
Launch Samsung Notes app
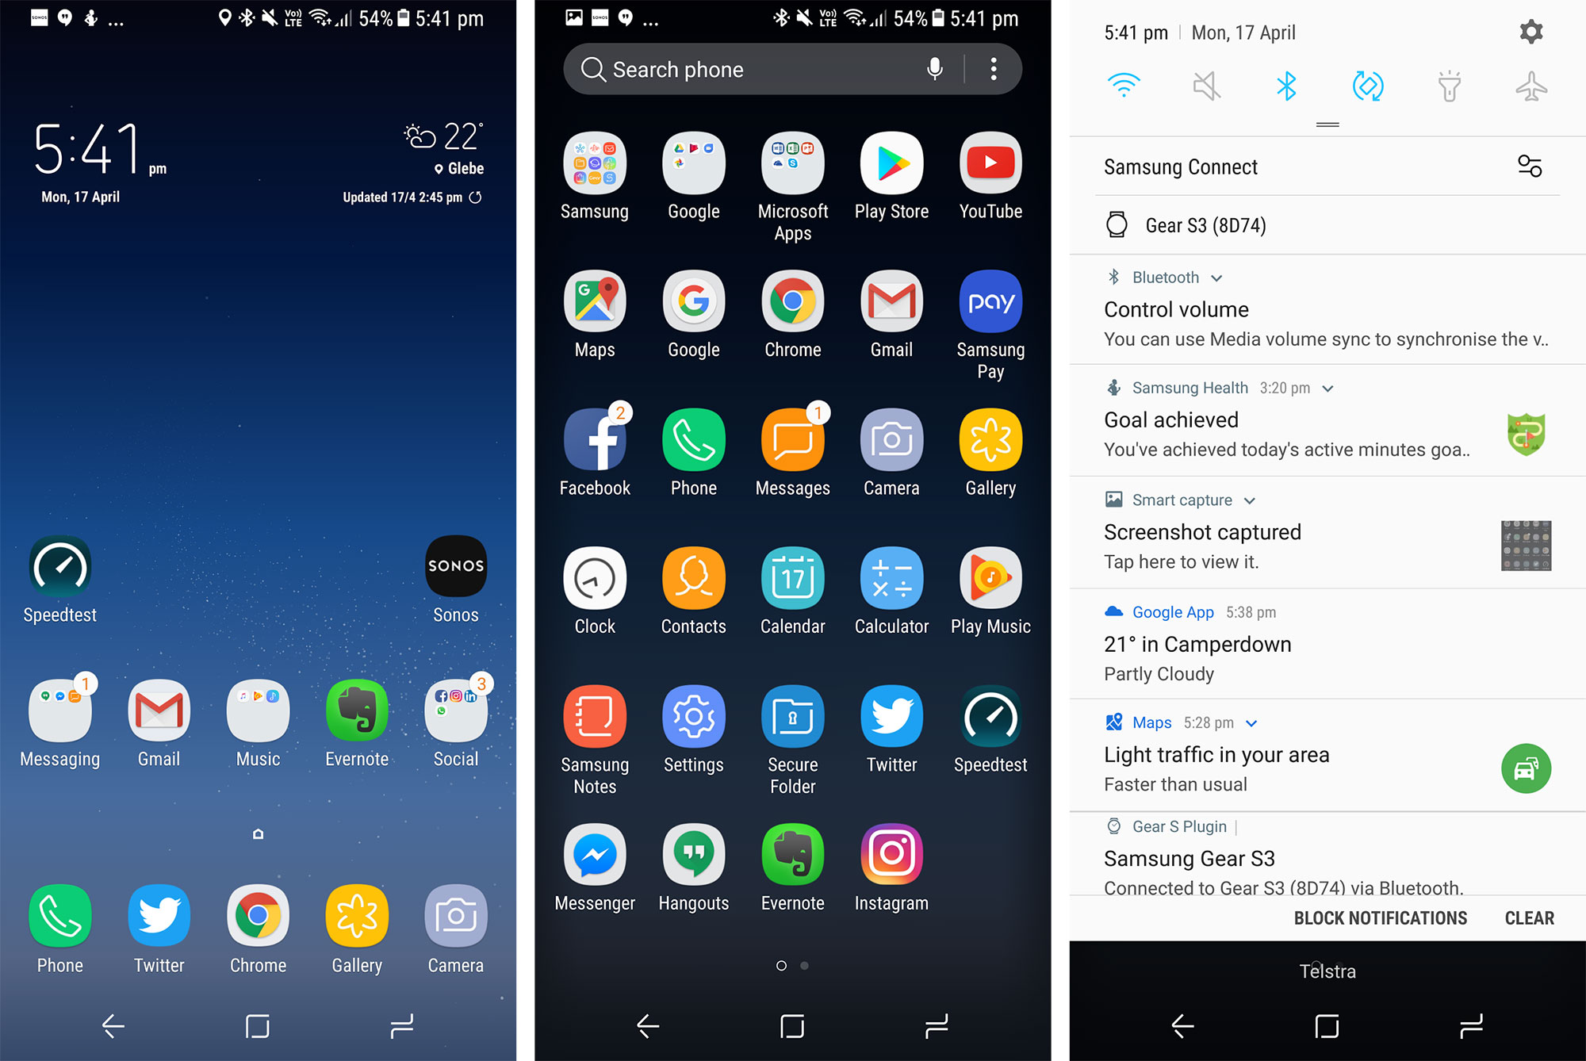pyautogui.click(x=594, y=734)
